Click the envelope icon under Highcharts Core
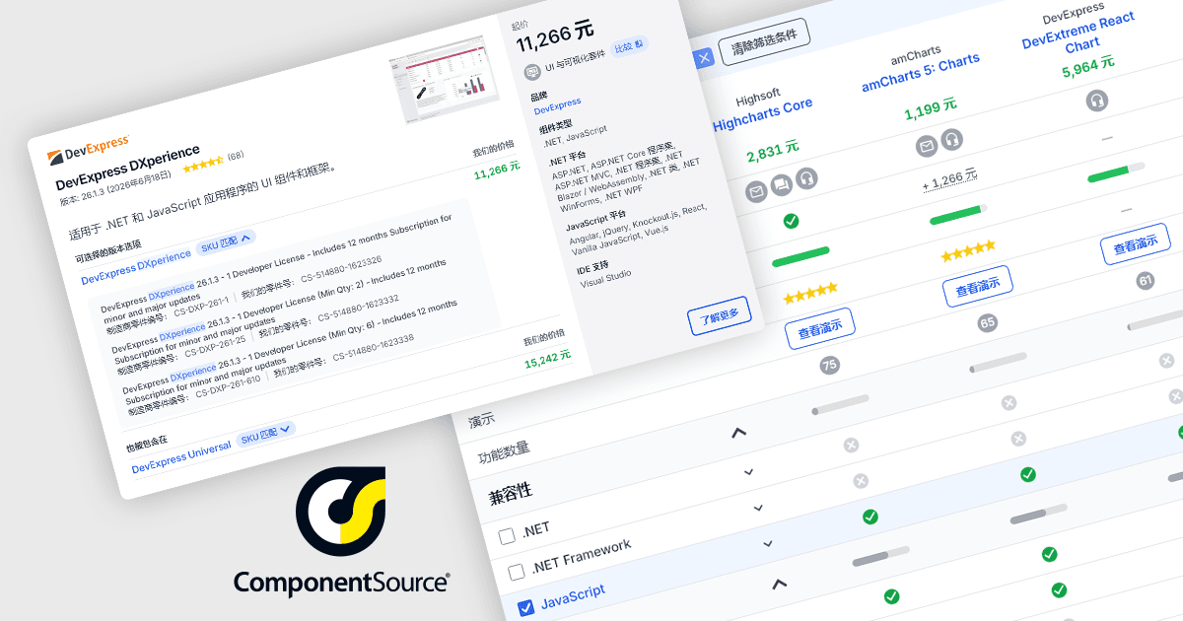 point(756,191)
